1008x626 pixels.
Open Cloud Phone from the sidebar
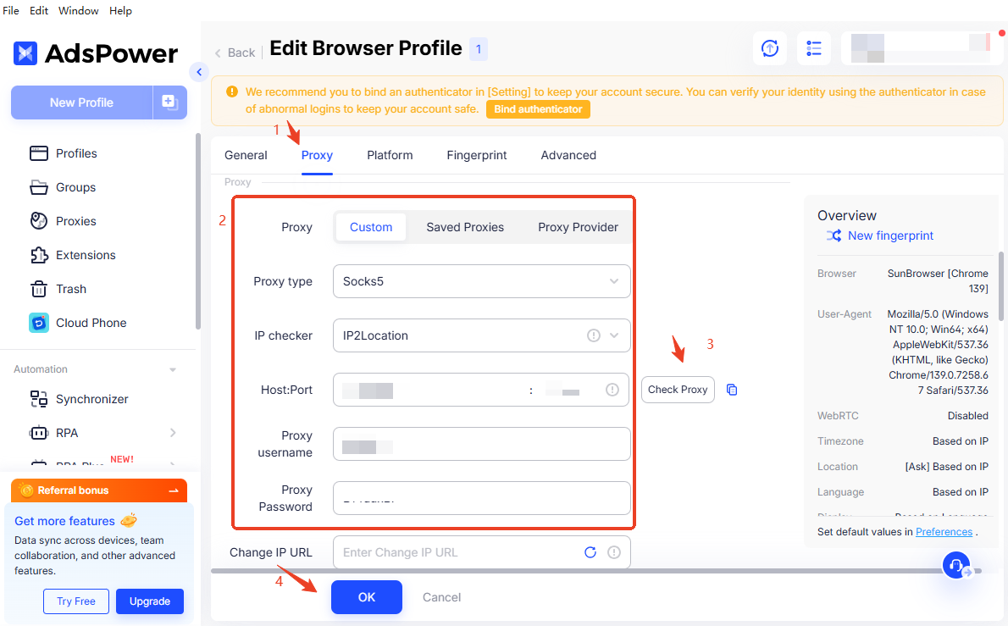pos(91,323)
